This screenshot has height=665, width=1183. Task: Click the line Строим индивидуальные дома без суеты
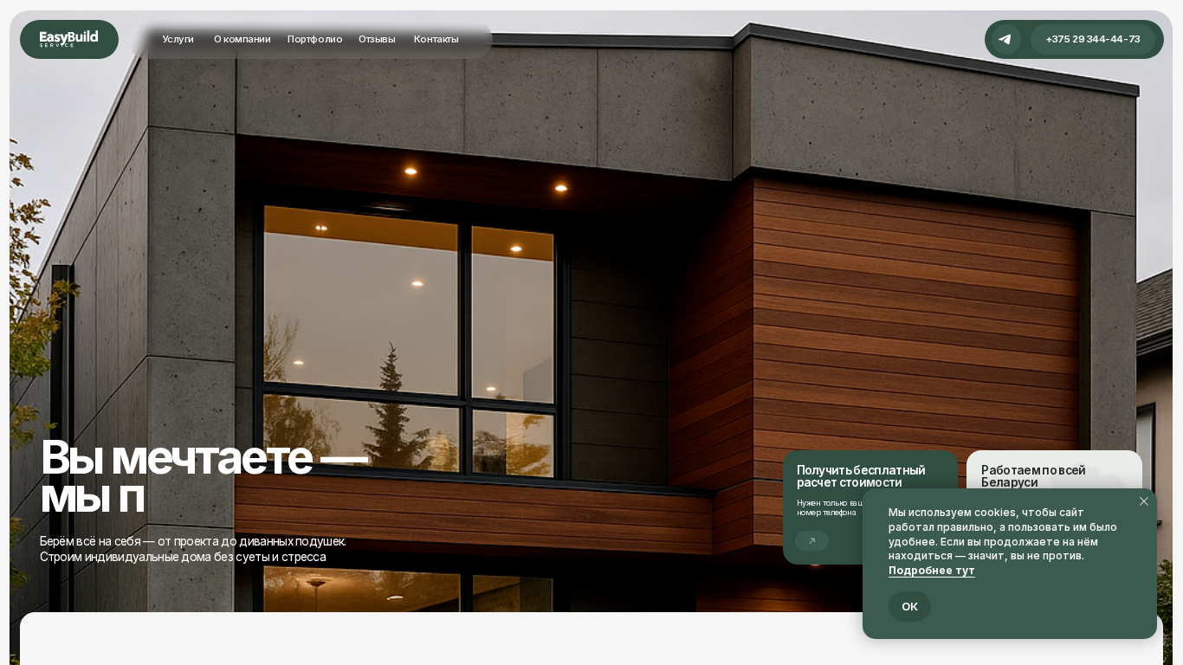click(x=183, y=557)
